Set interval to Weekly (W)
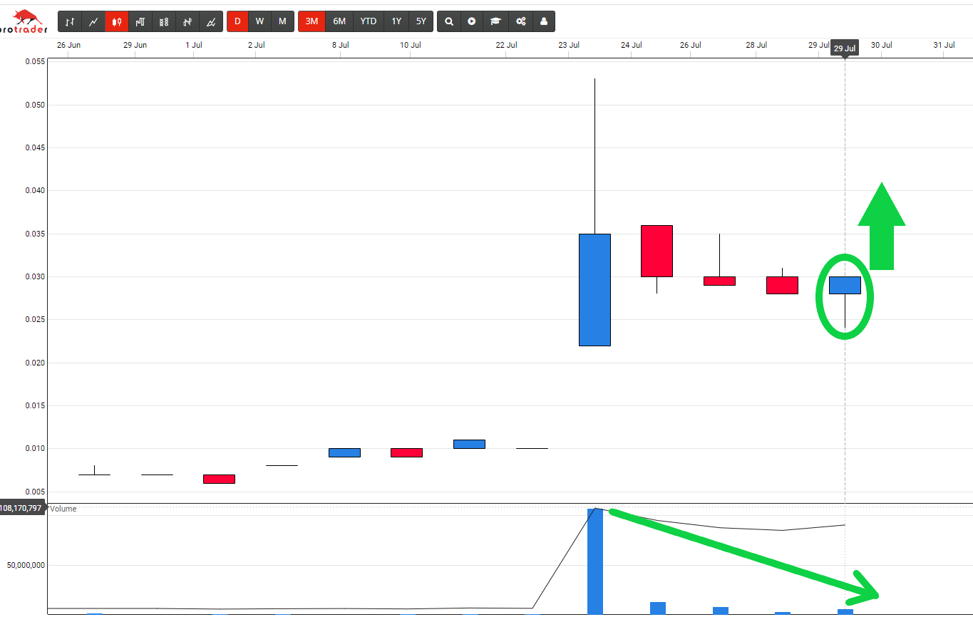This screenshot has width=973, height=617. (x=259, y=21)
